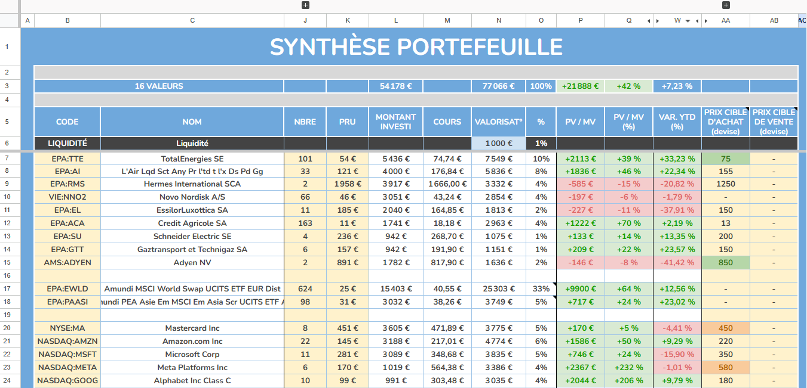Click the NOM column heading cell
Screen dimensions: 807x388
click(192, 122)
